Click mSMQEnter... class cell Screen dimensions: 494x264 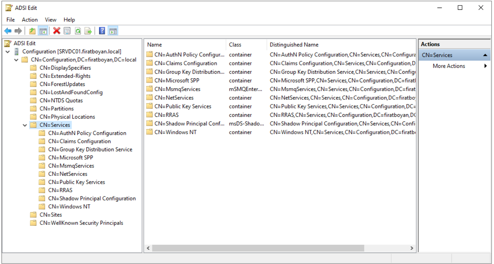pos(246,89)
